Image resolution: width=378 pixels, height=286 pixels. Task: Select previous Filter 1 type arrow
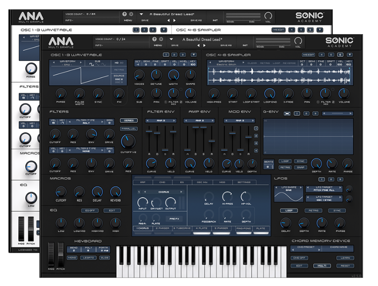(70, 121)
